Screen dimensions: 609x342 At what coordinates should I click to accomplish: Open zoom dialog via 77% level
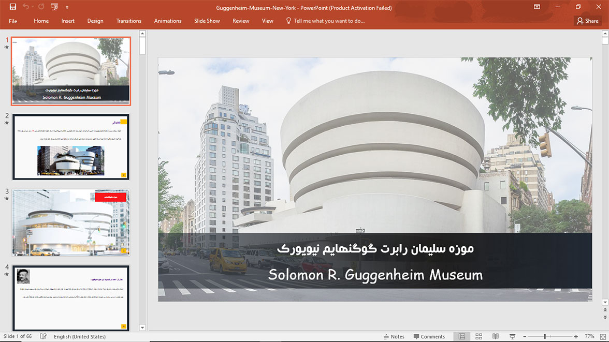coord(589,336)
